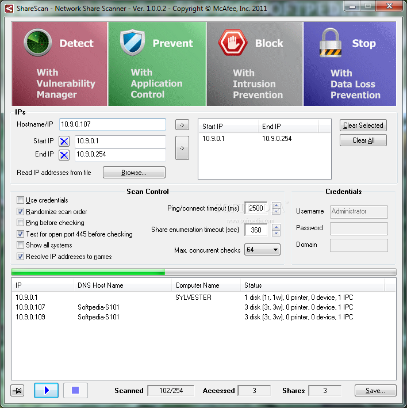The image size is (407, 408).
Task: Clear the Start IP field with X icon
Action: [64, 142]
